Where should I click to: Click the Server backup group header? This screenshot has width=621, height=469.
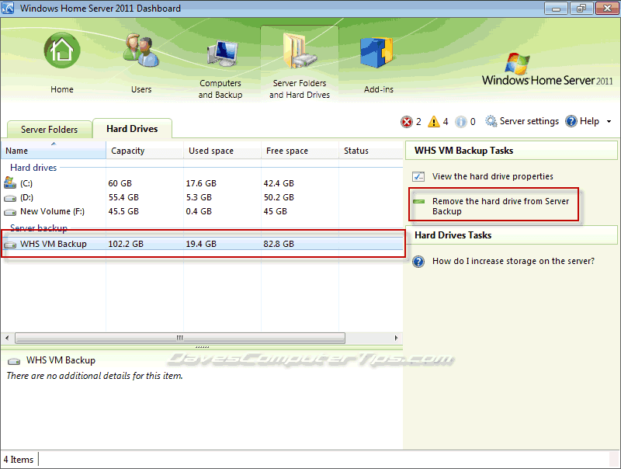39,228
